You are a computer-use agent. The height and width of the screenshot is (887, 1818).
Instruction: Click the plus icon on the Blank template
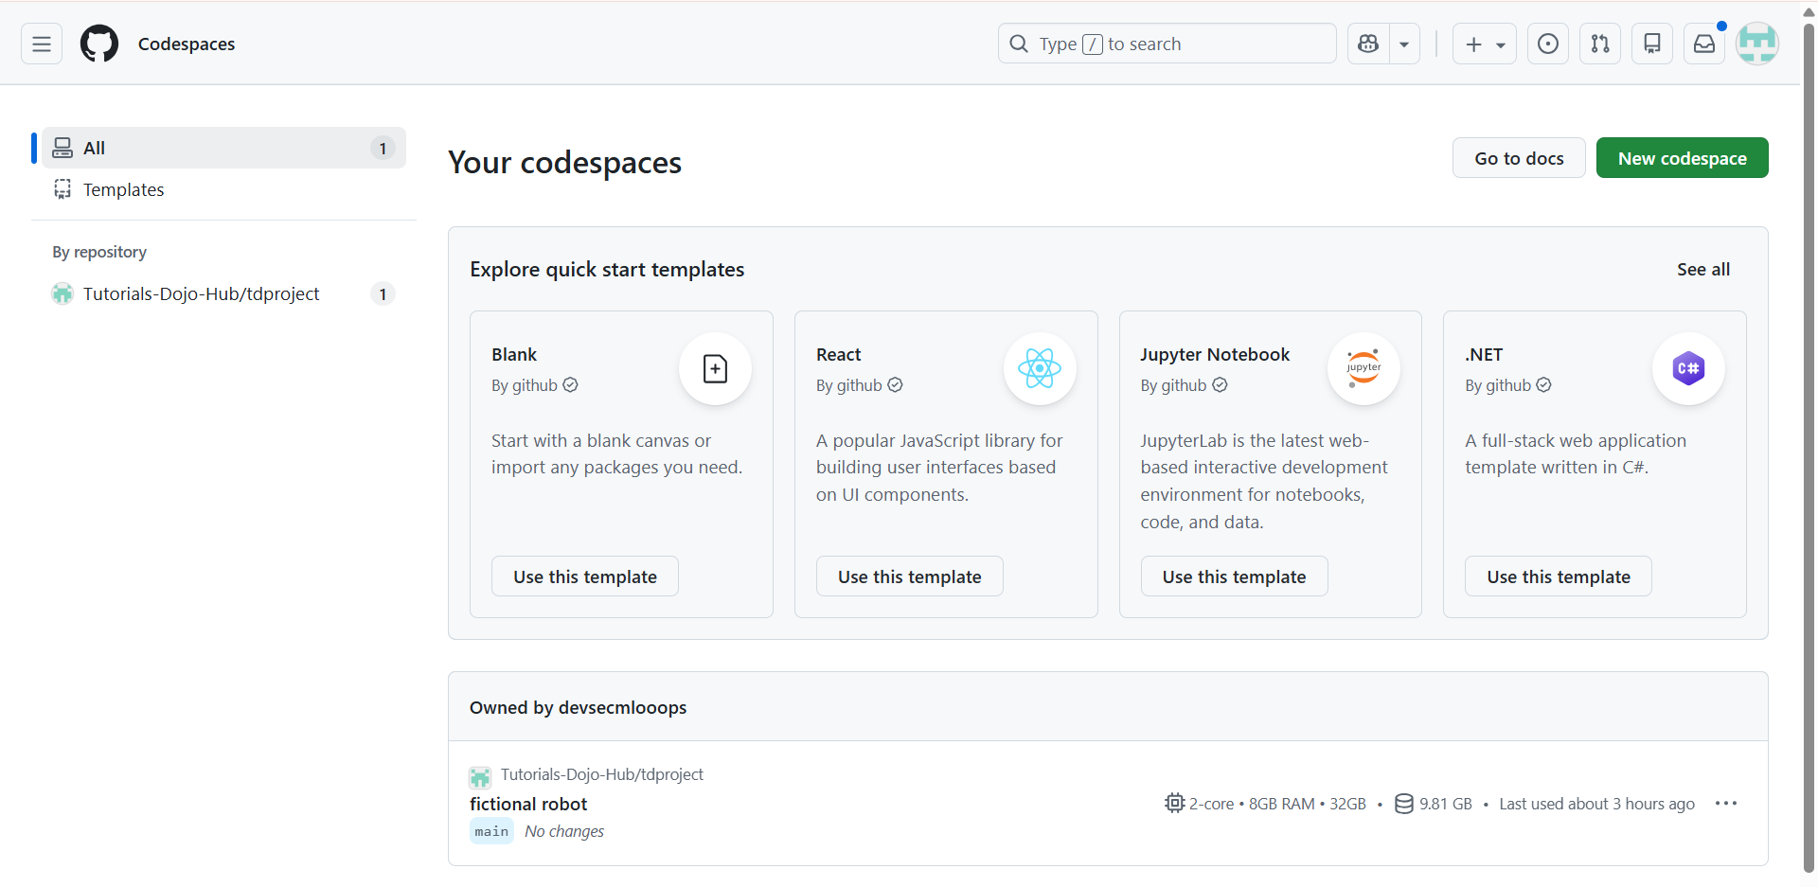[x=715, y=368]
